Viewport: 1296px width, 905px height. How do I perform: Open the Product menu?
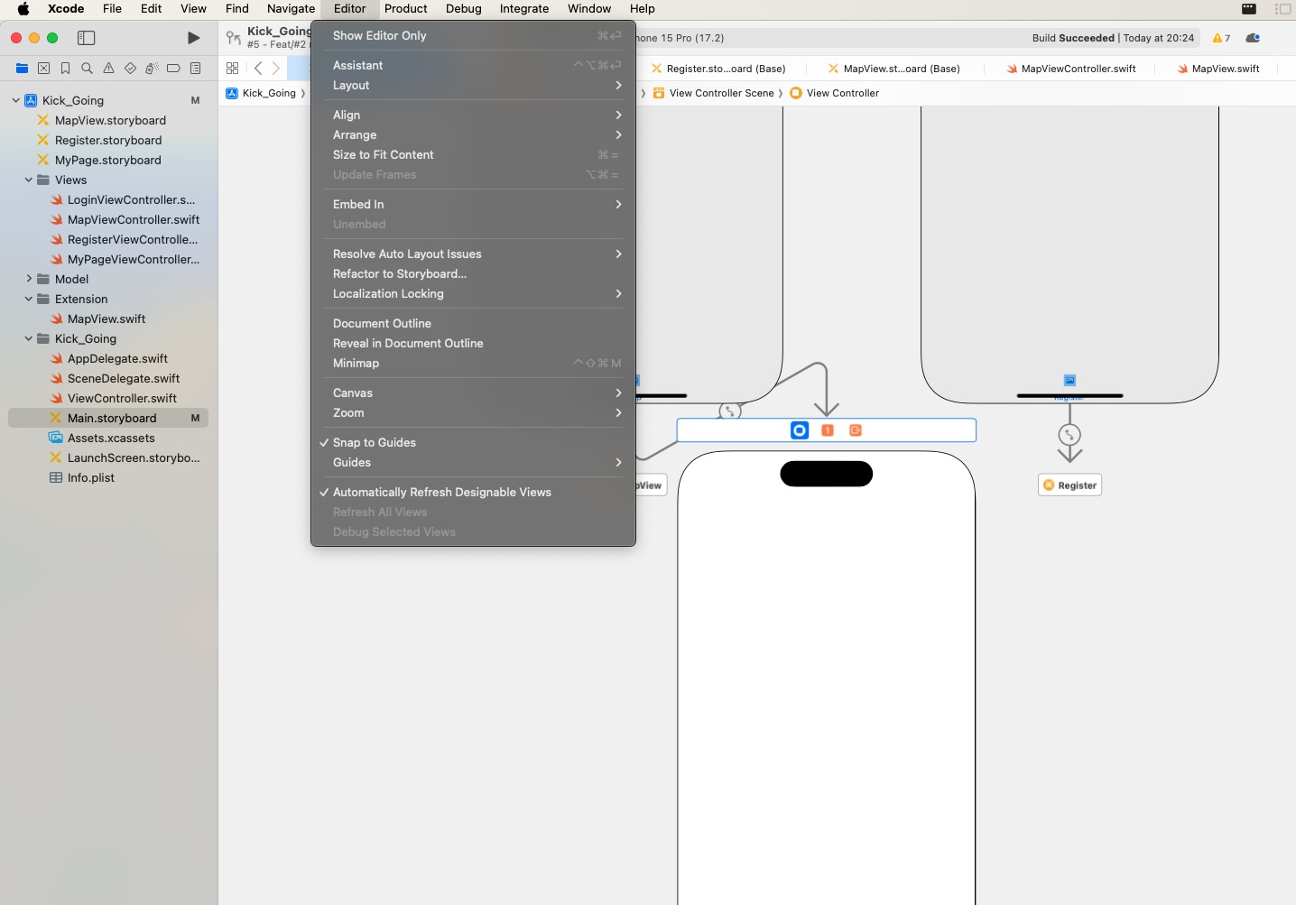pos(405,9)
